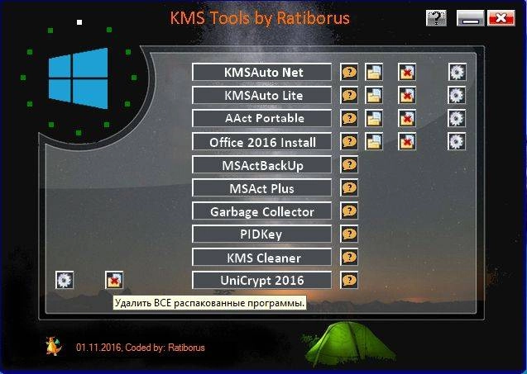
Task: Show help bubble for KMS Cleaner
Action: (x=349, y=258)
